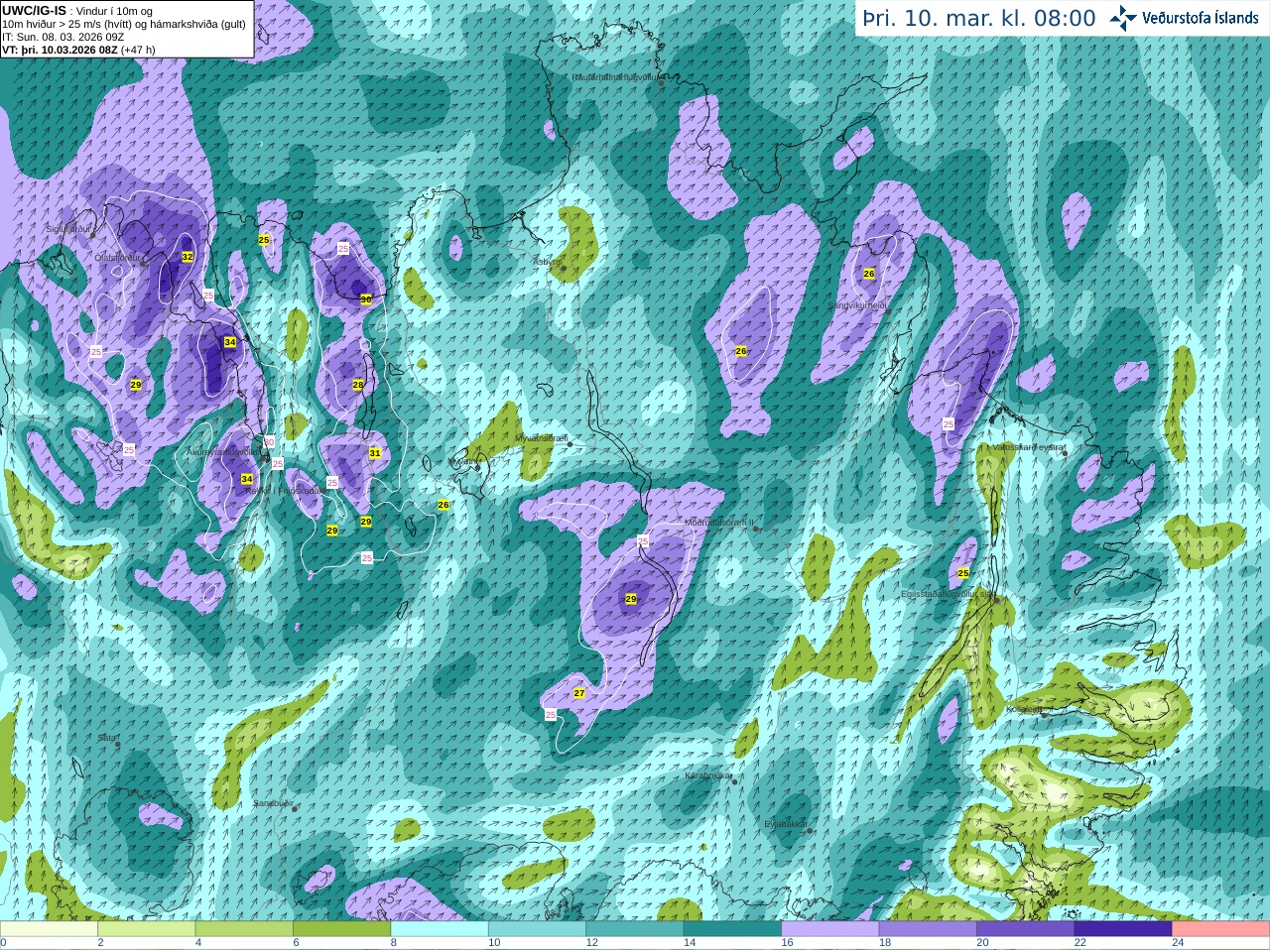Click the white 25 contour label below yellow 27
Viewport: 1270px width, 950px height.
point(551,714)
